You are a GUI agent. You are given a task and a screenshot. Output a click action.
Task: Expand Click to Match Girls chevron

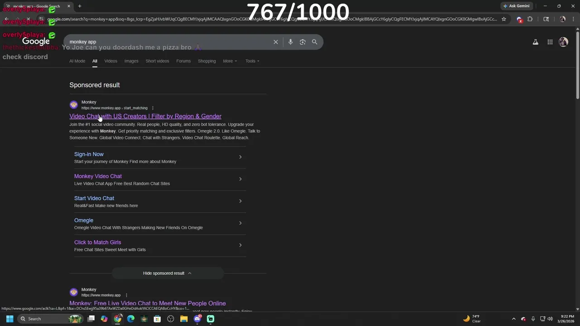click(x=240, y=245)
